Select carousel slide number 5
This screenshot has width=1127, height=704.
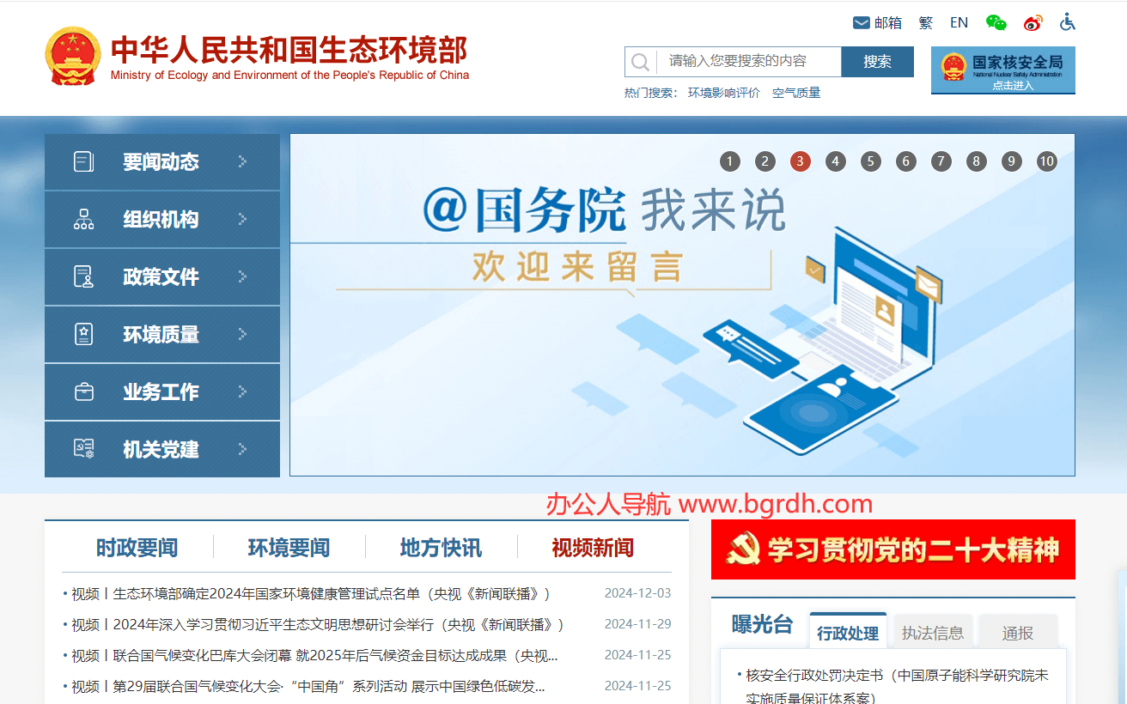[x=870, y=161]
